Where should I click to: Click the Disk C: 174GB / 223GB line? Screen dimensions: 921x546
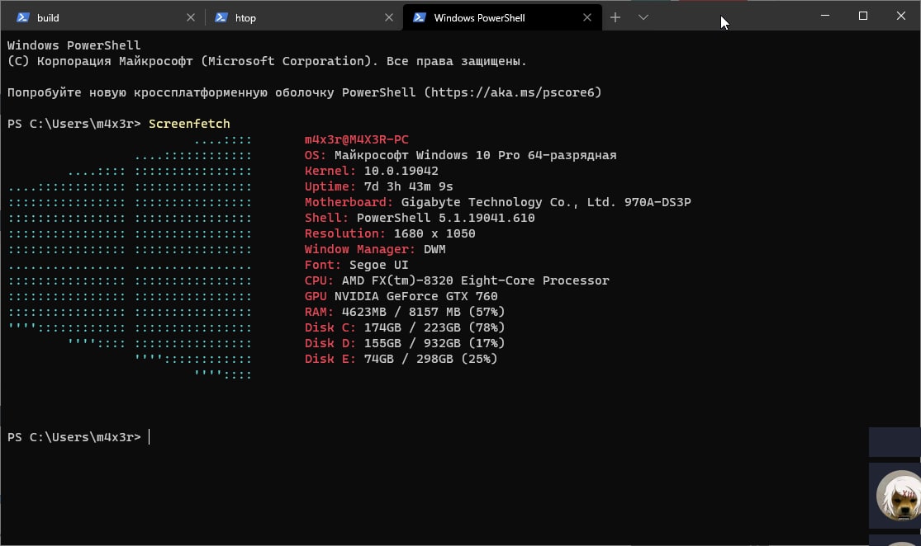(x=405, y=327)
